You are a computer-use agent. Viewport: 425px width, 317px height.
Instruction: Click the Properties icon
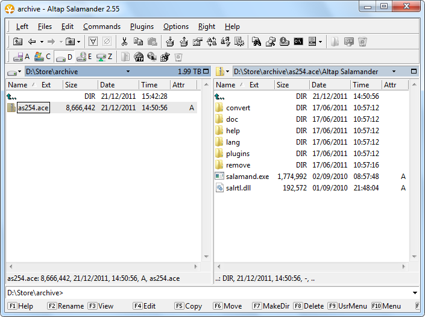point(198,42)
